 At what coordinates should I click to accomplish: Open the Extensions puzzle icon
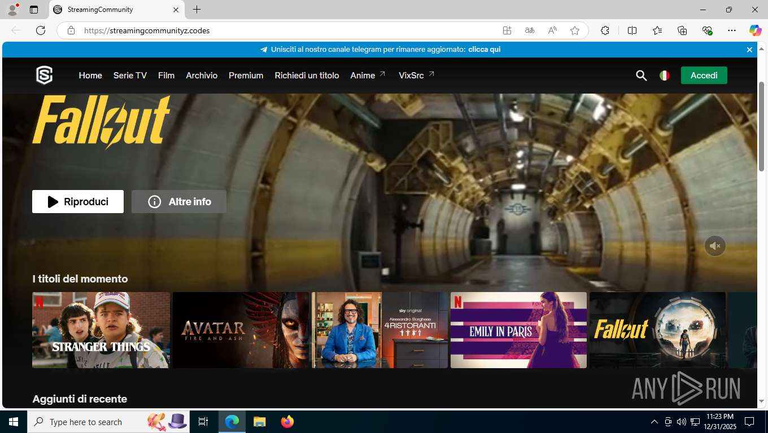(605, 30)
